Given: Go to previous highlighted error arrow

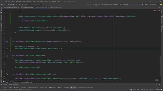Looking at the screenshot, I should 157,10.
